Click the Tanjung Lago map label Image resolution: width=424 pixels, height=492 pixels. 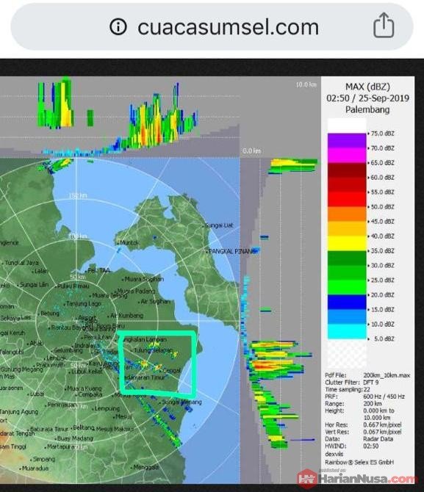click(84, 303)
